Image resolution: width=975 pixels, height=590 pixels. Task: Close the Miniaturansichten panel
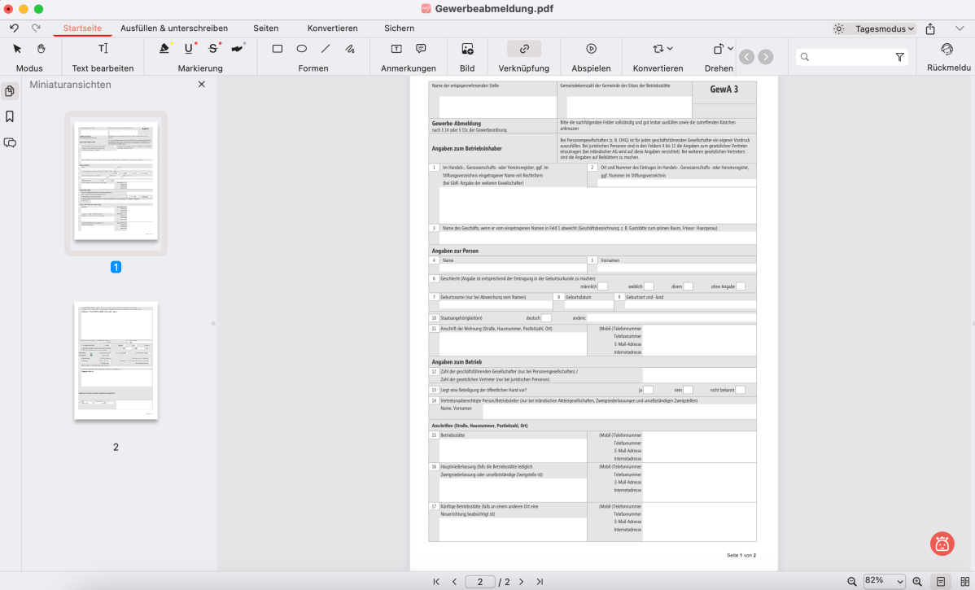(x=202, y=85)
